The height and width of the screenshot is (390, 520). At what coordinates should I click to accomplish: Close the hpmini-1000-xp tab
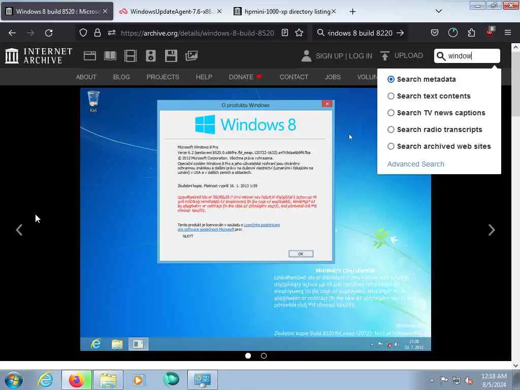coord(334,11)
